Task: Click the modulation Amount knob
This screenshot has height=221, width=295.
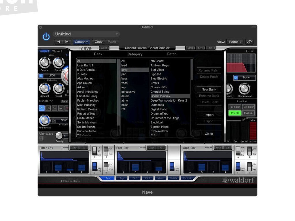Action: click(x=45, y=89)
